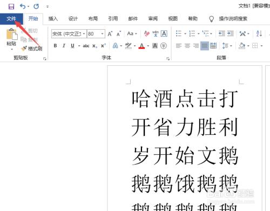Toggle Superscript formatting

(103, 46)
